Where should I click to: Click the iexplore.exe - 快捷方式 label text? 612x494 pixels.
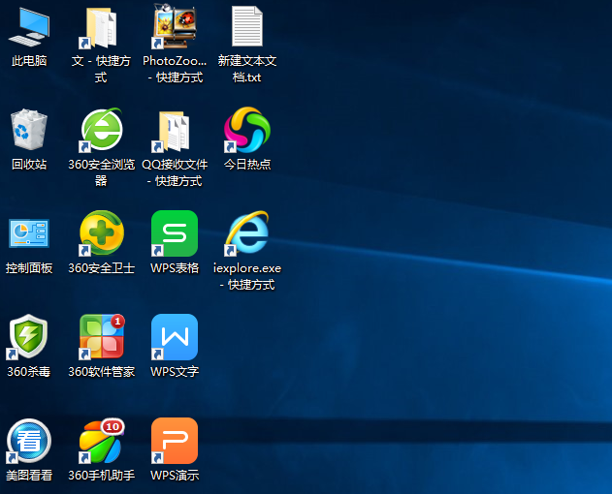[x=246, y=276]
